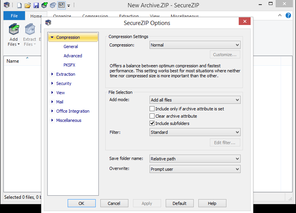Reset settings with the Default button

coord(180,203)
